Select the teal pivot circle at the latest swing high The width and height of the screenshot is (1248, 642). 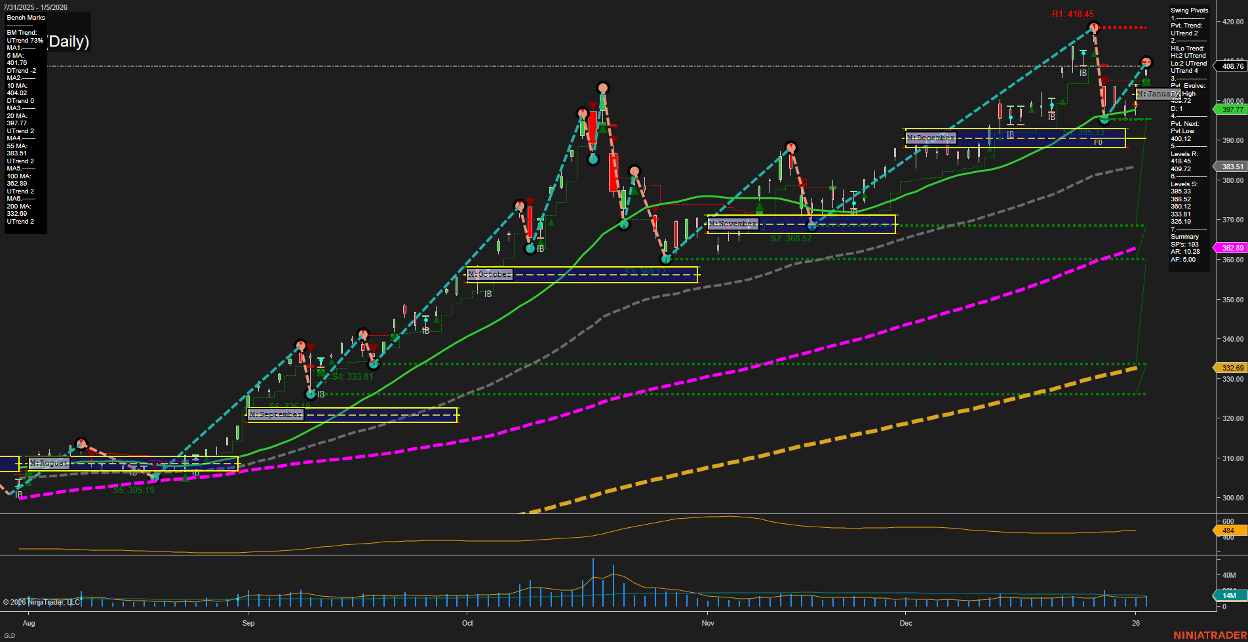click(1146, 62)
